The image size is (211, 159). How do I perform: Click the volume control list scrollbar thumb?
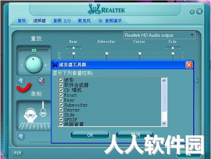(x=164, y=97)
